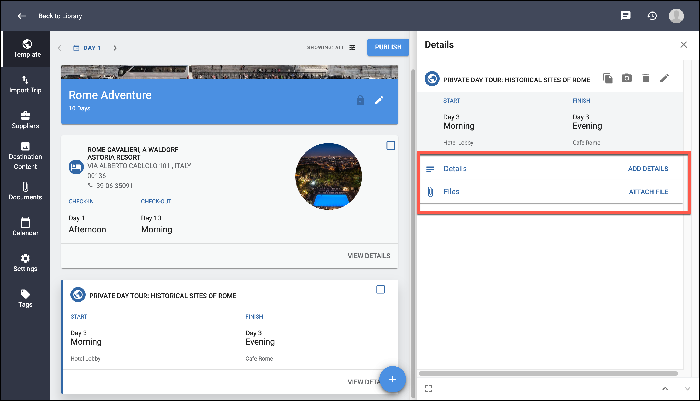Screen dimensions: 700x401
Task: Open Tags in the sidebar
Action: point(25,299)
